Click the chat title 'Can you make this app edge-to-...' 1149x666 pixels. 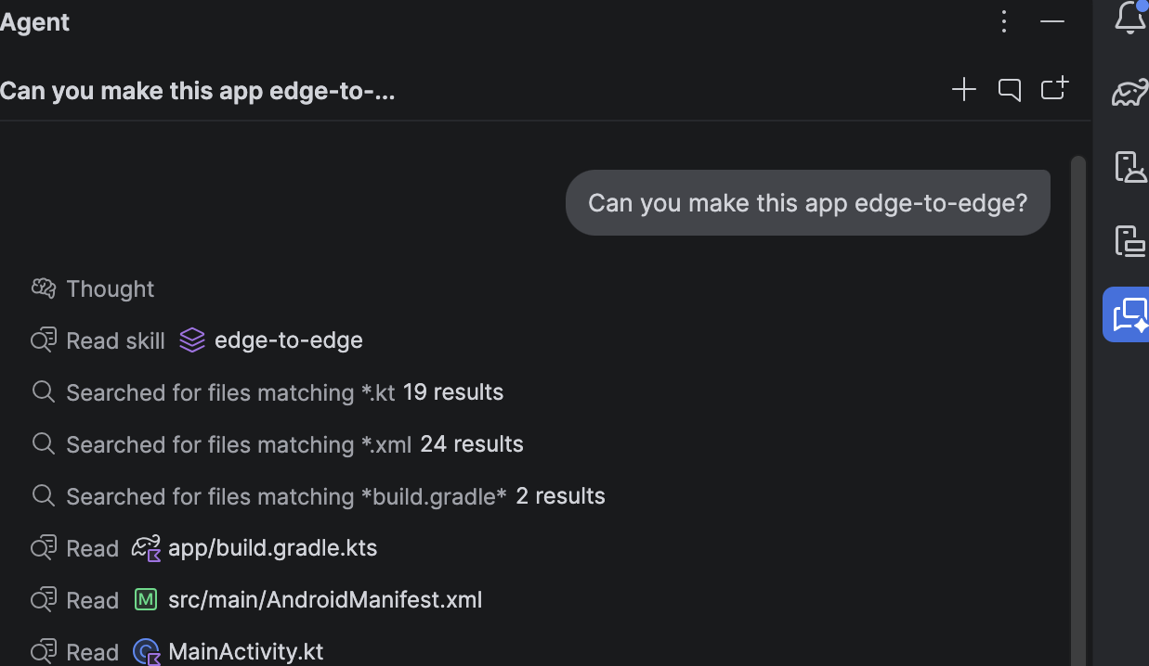197,91
